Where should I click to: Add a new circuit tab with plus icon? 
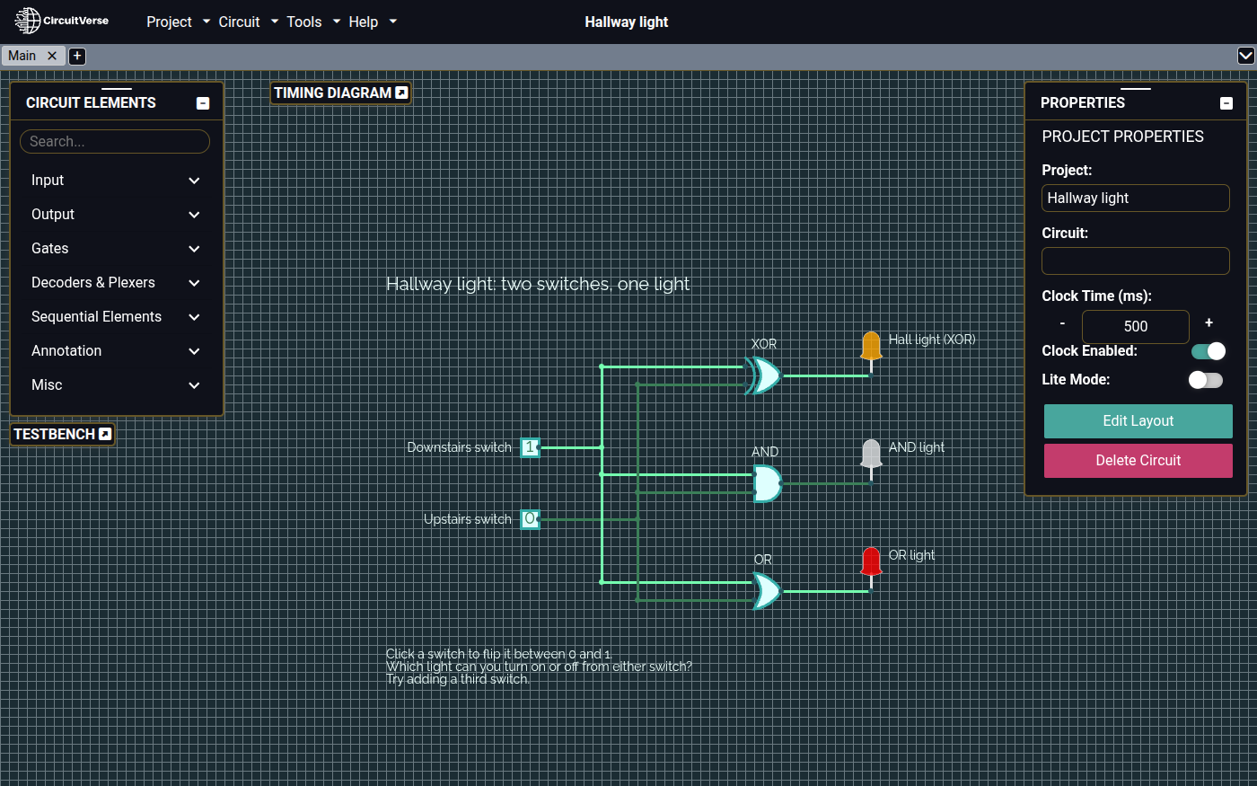pyautogui.click(x=77, y=56)
